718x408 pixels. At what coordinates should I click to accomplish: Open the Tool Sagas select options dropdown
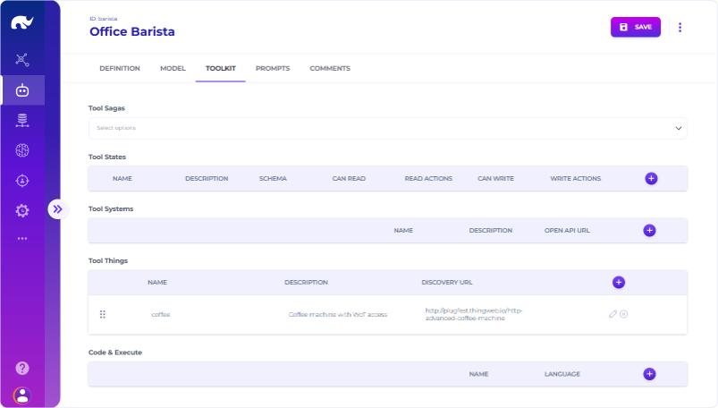point(387,128)
